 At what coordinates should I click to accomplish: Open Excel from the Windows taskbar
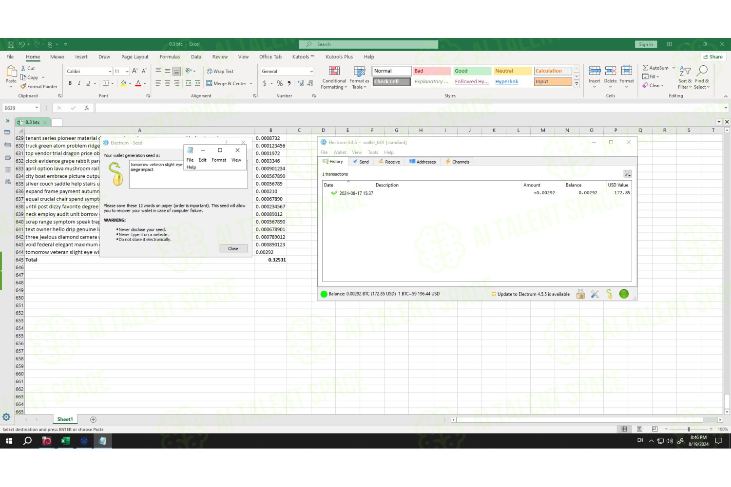point(65,441)
